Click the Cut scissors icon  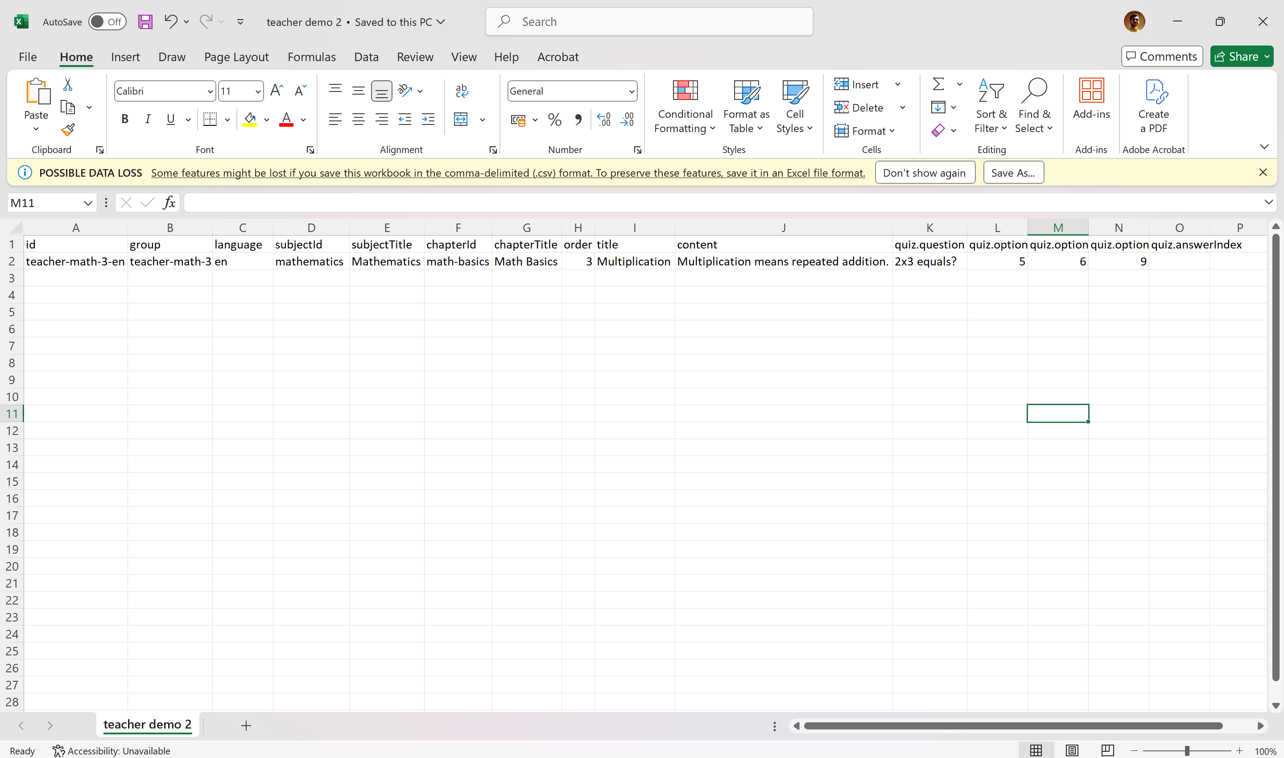67,84
